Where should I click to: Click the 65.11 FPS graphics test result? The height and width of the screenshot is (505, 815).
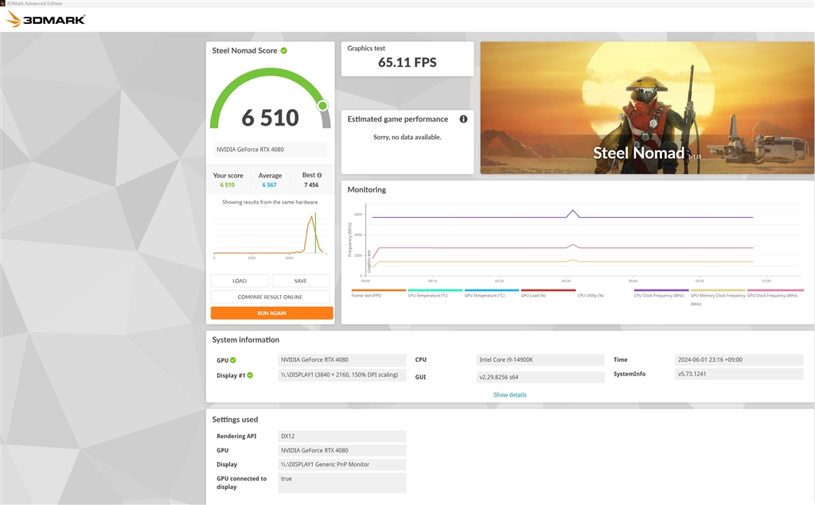pyautogui.click(x=407, y=62)
